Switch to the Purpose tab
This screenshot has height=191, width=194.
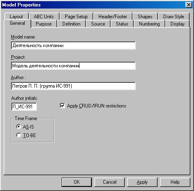pyautogui.click(x=44, y=24)
